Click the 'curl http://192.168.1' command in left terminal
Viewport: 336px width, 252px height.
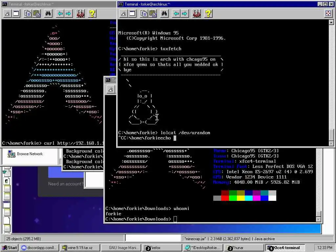click(74, 143)
